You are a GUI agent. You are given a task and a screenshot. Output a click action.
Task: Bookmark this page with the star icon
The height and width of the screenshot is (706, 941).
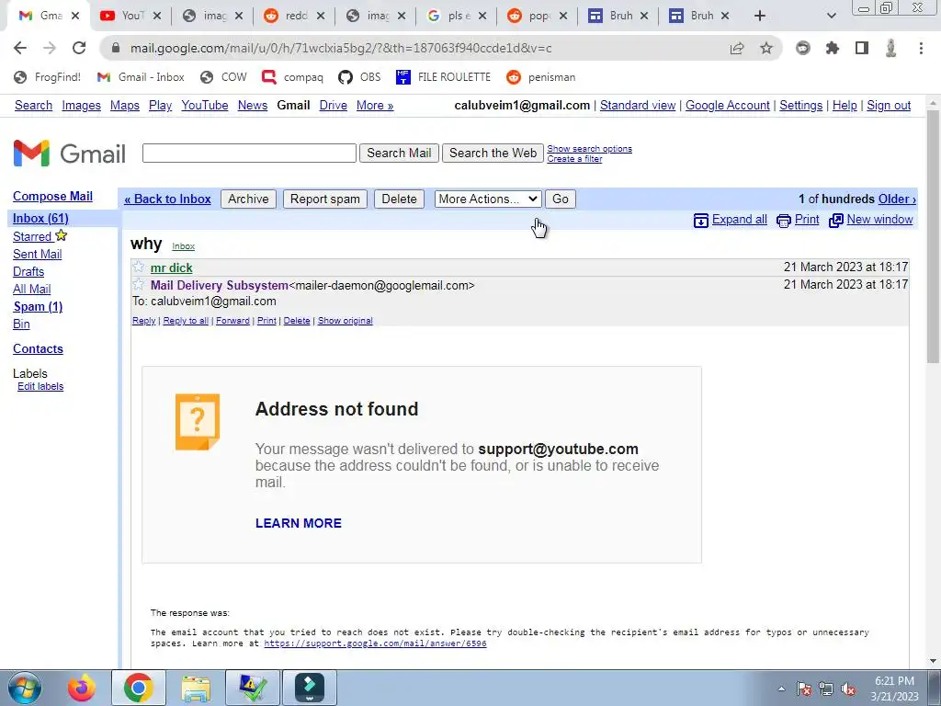click(x=766, y=48)
